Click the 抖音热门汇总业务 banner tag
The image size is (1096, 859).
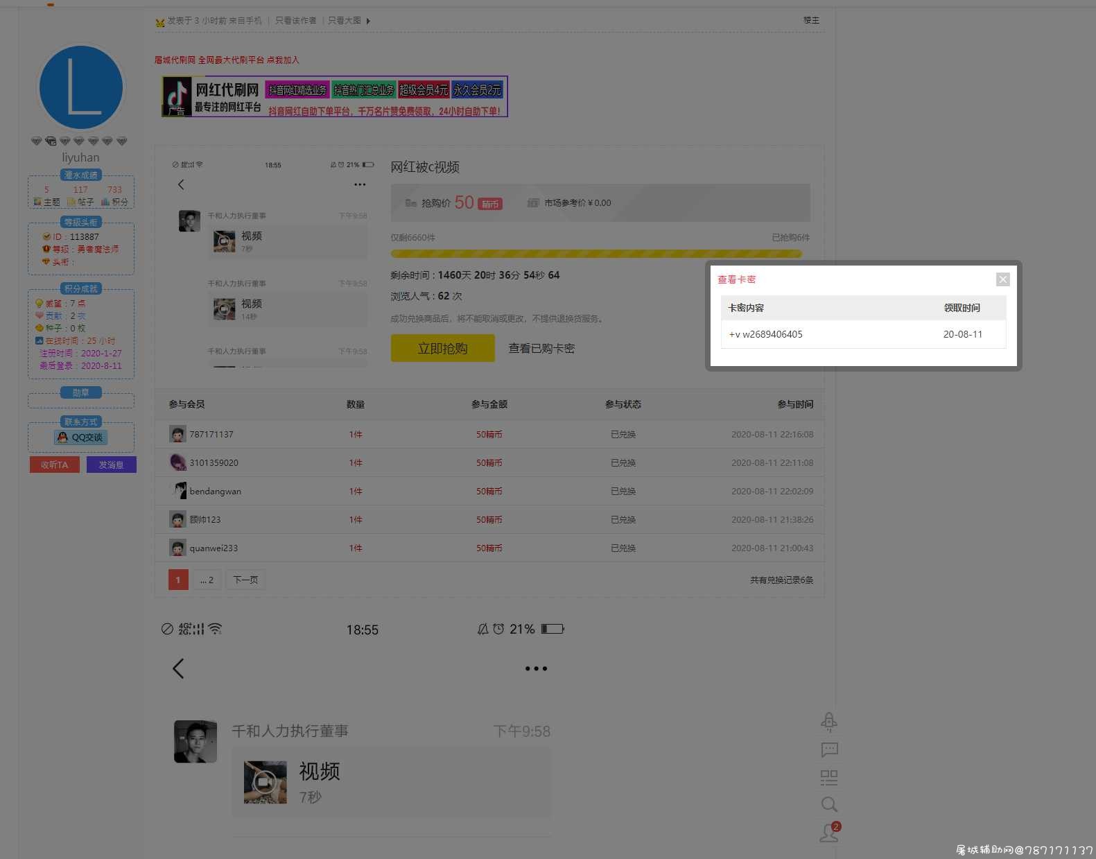point(363,90)
